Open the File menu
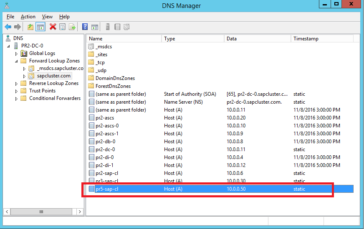The width and height of the screenshot is (364, 229). coord(10,17)
